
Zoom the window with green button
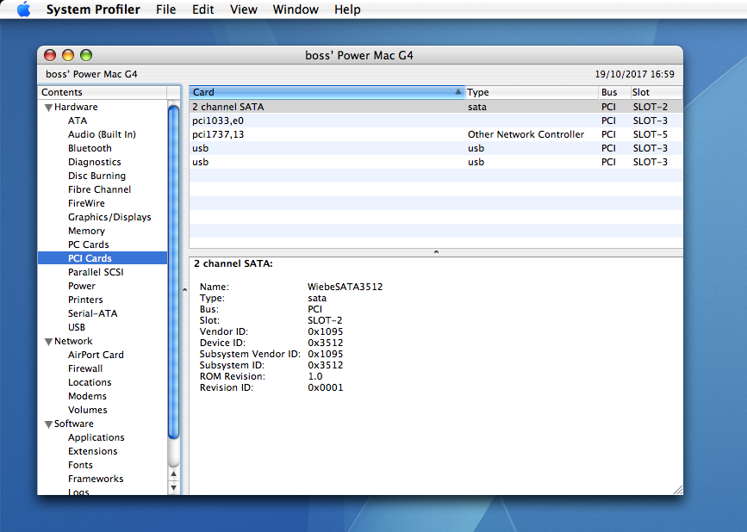click(x=86, y=55)
